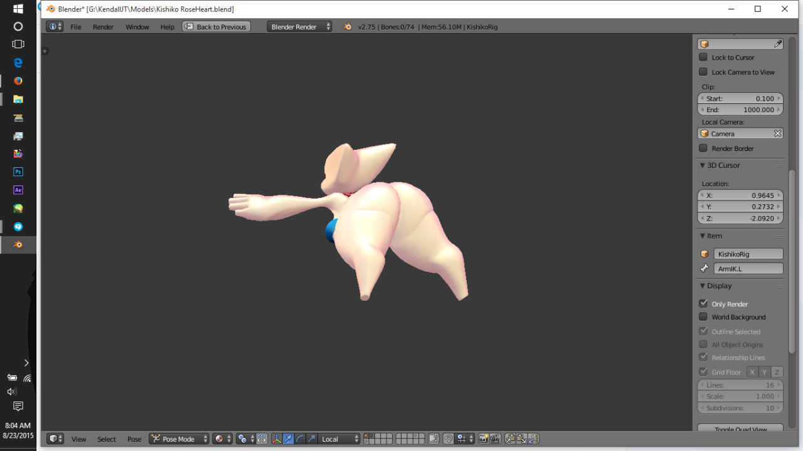803x451 pixels.
Task: Click the OpenGL render image camera icon
Action: coord(484,439)
